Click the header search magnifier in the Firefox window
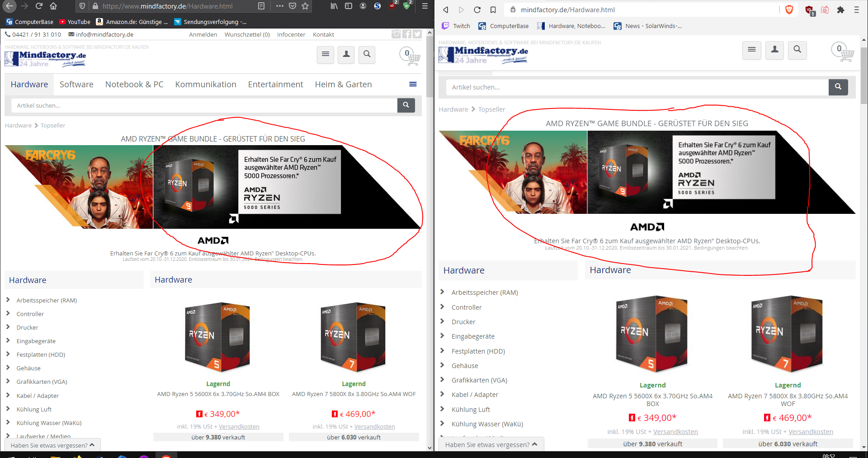The width and height of the screenshot is (868, 458). 367,55
